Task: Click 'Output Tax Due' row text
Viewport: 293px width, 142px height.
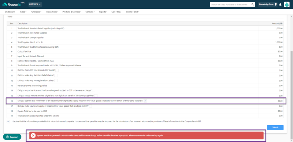Action: 24,51
